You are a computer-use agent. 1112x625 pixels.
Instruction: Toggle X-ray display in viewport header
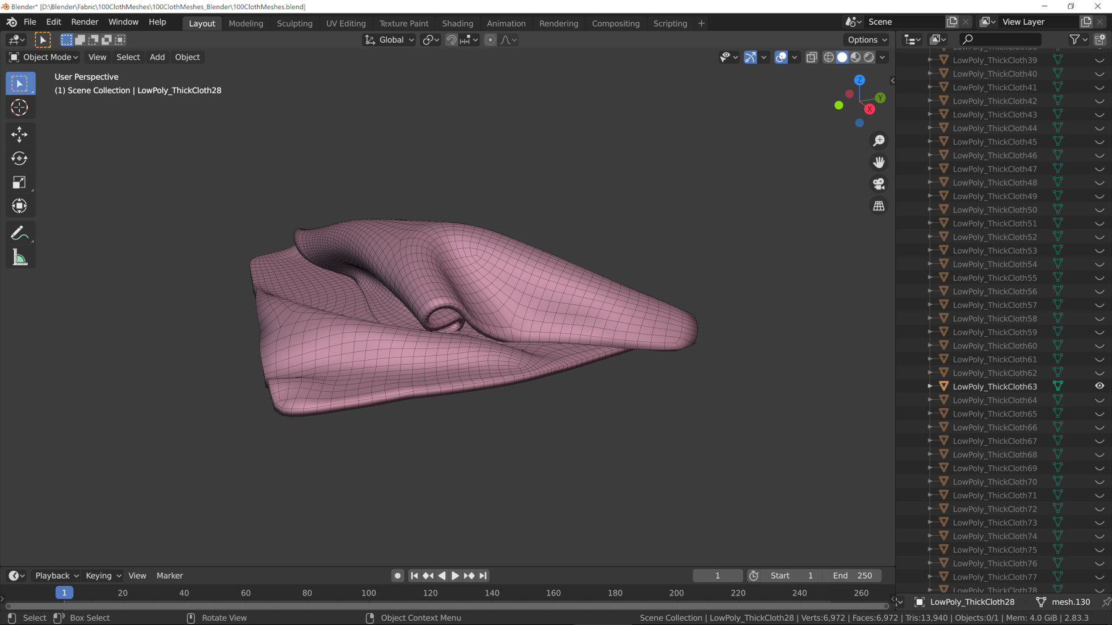point(812,57)
